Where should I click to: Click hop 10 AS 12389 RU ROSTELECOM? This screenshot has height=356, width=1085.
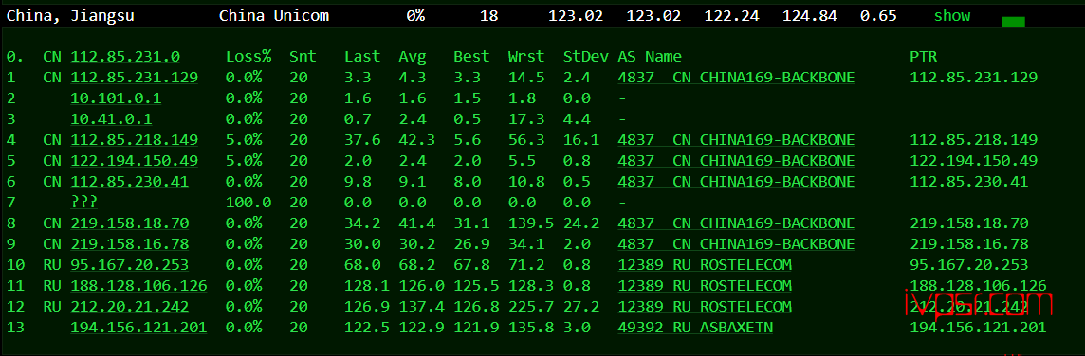(x=705, y=265)
